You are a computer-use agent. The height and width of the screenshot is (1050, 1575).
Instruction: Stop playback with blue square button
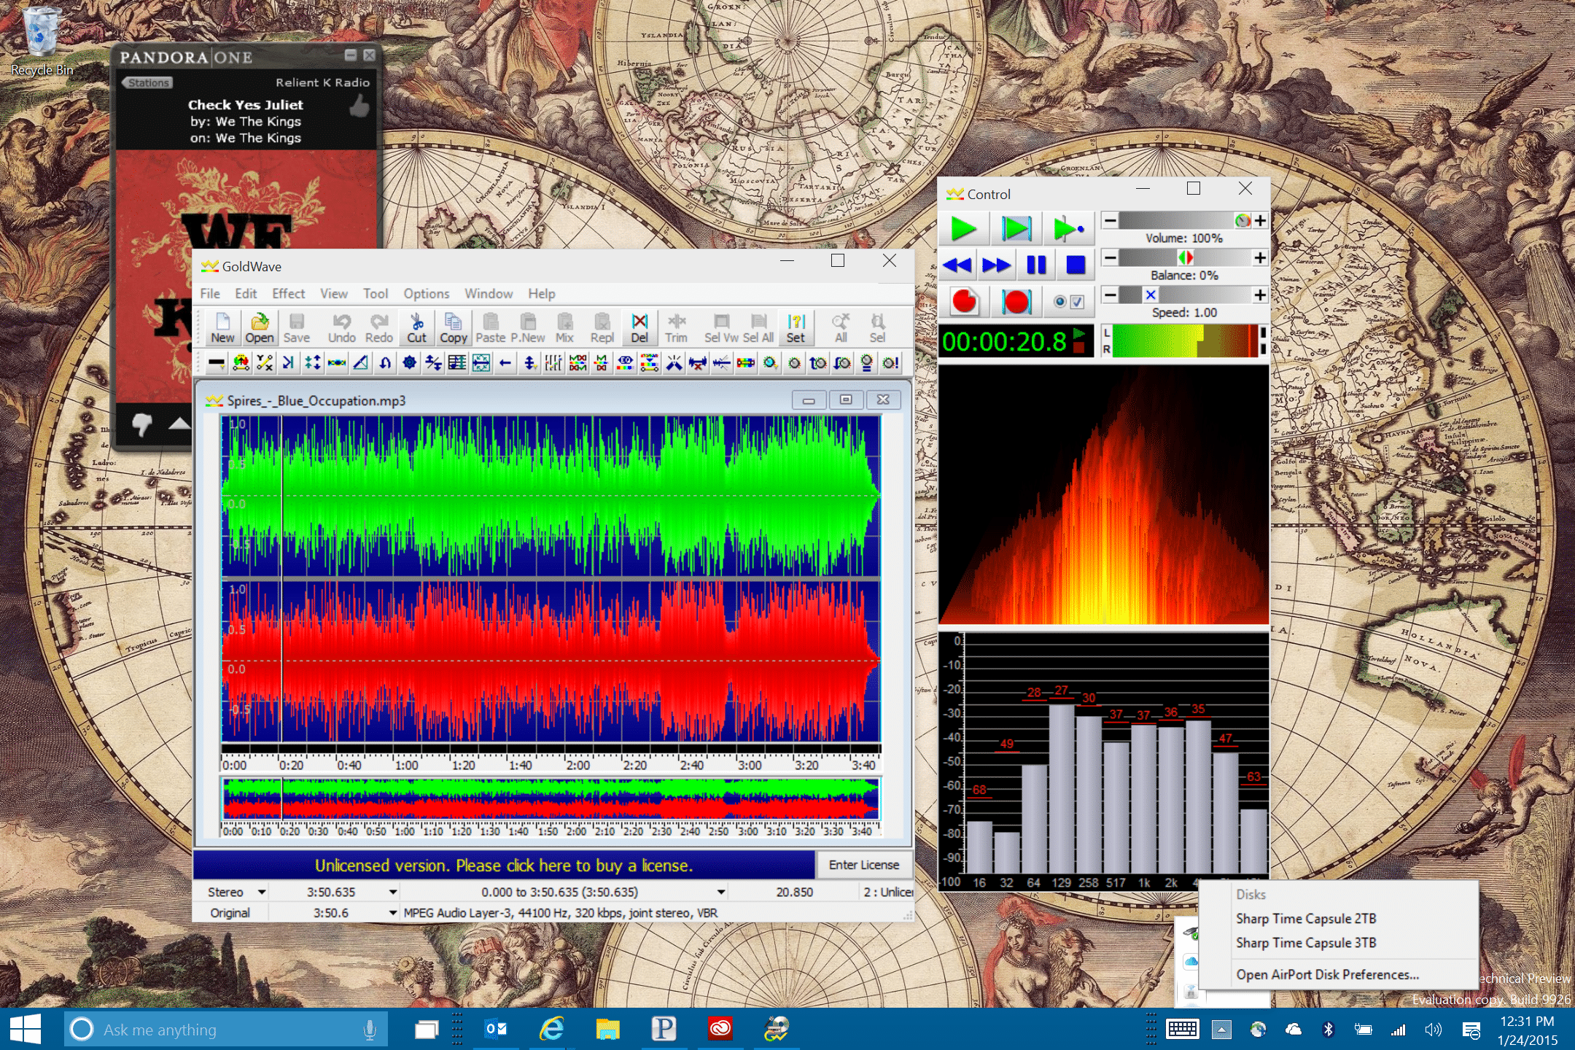[1076, 265]
